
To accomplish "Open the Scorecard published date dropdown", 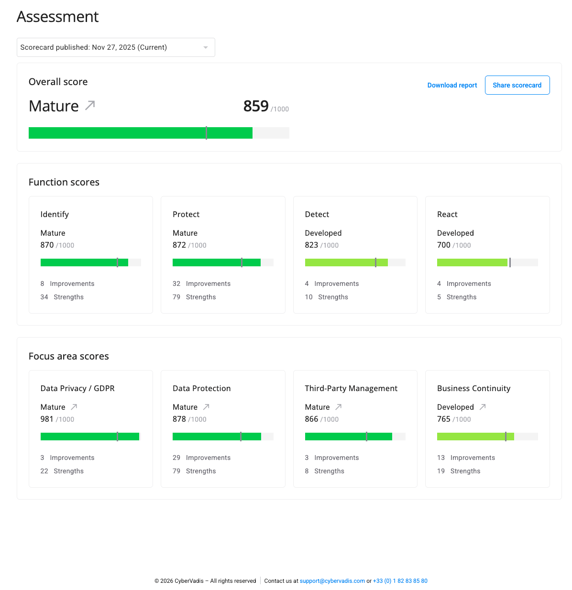I will 115,47.
